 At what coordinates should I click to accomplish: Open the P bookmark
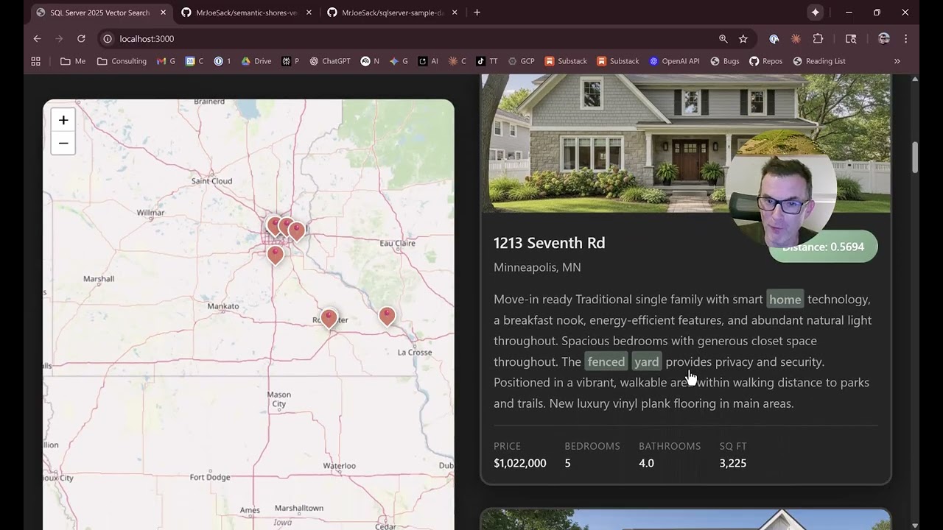290,61
